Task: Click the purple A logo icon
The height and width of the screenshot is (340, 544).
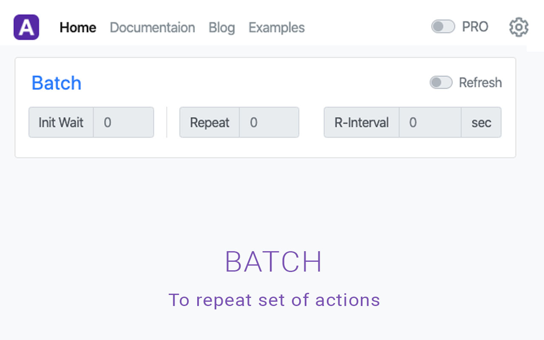Action: (x=26, y=27)
